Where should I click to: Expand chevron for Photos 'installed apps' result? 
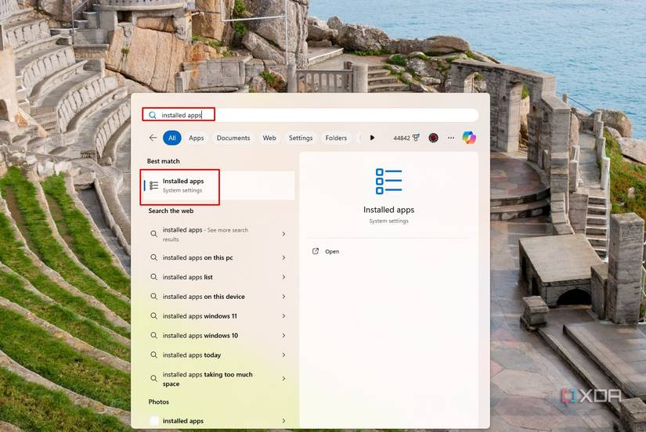pyautogui.click(x=284, y=421)
